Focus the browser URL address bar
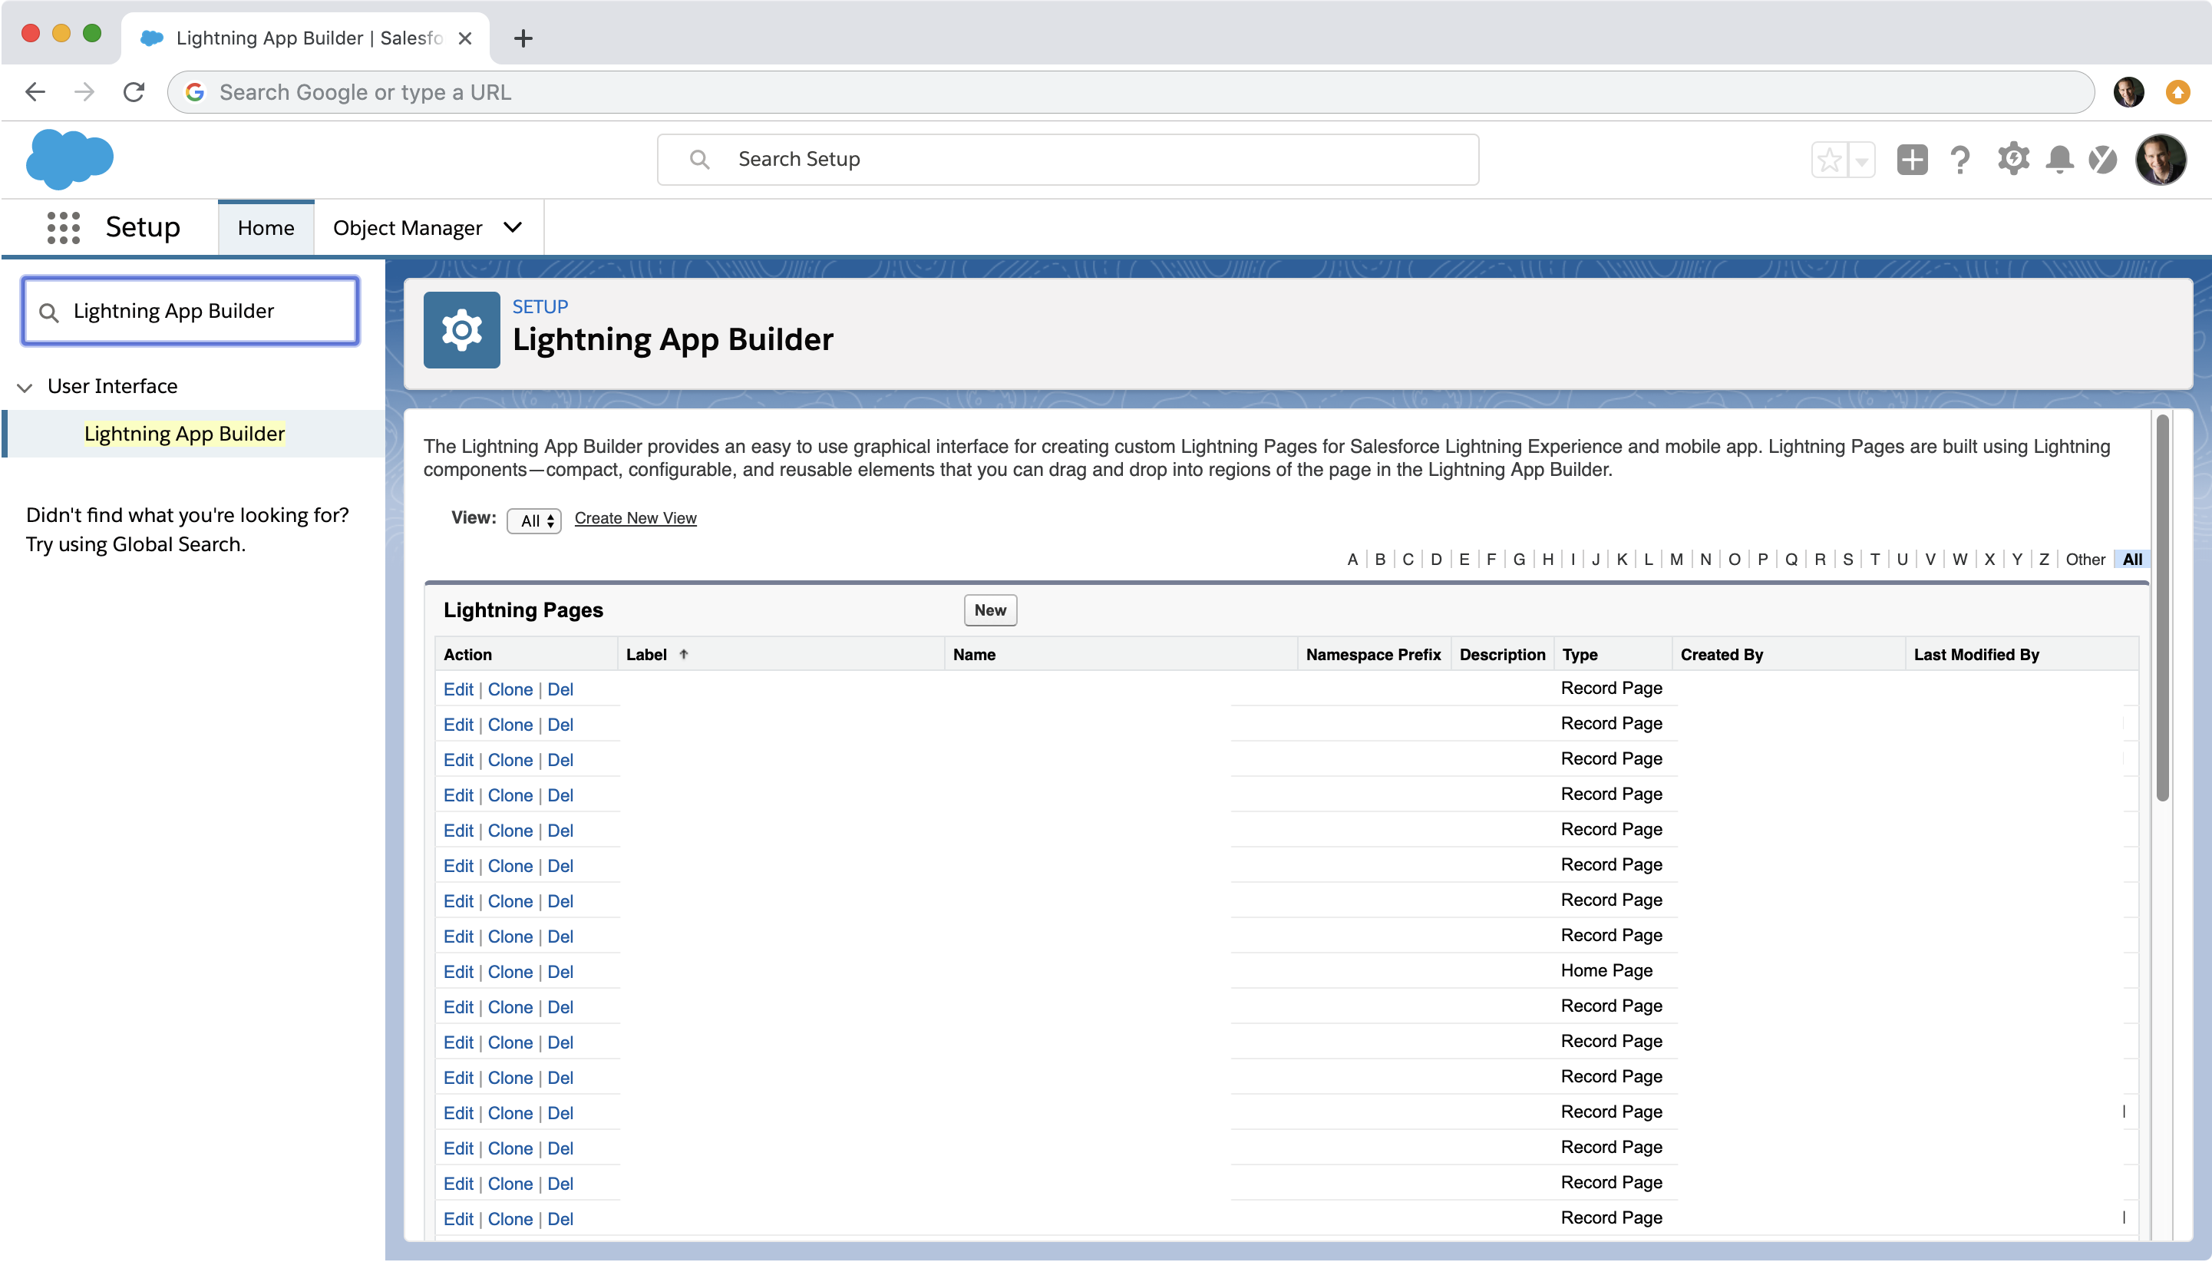The image size is (2212, 1262). 1131,92
